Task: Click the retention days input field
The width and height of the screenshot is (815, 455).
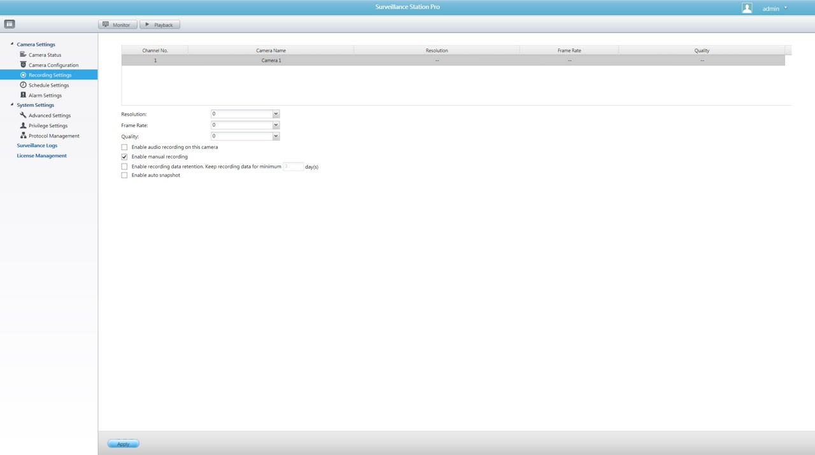Action: pyautogui.click(x=293, y=167)
